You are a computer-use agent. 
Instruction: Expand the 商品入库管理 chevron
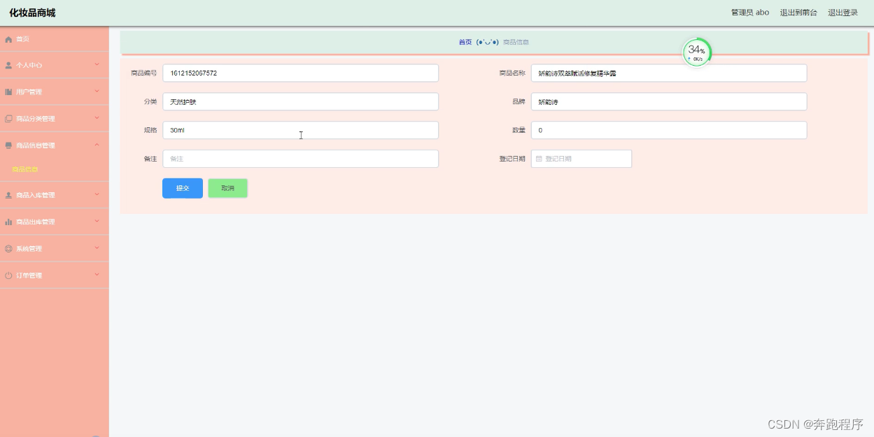pyautogui.click(x=97, y=194)
